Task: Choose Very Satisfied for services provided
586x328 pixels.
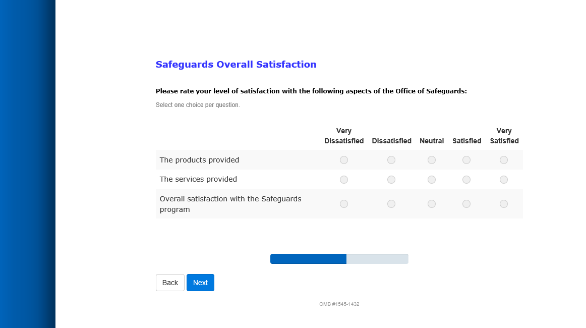Action: tap(504, 180)
